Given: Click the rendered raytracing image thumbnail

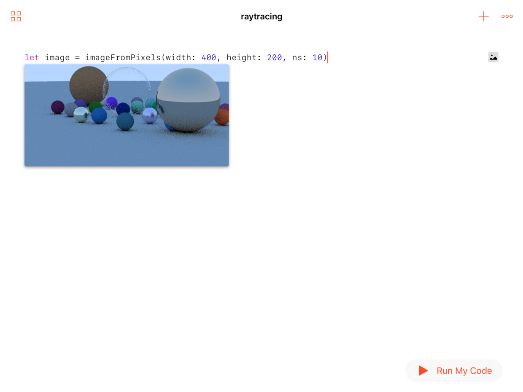Looking at the screenshot, I should [x=127, y=115].
